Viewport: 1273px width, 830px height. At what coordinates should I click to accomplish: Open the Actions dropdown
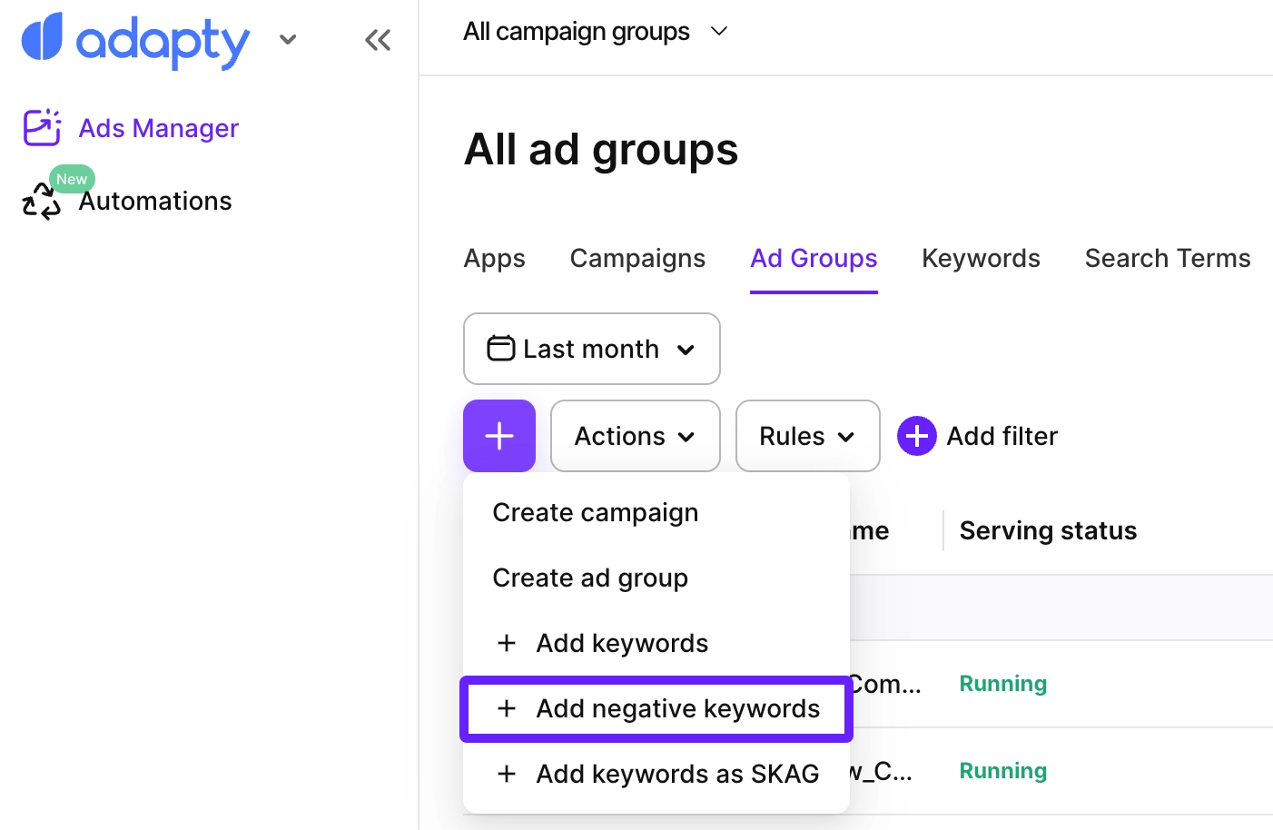coord(635,436)
